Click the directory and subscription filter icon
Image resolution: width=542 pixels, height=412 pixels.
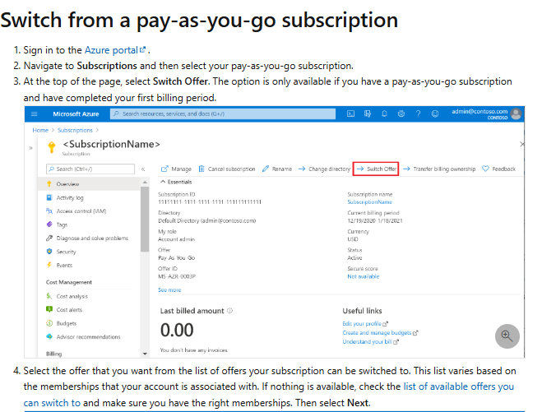[x=368, y=113]
